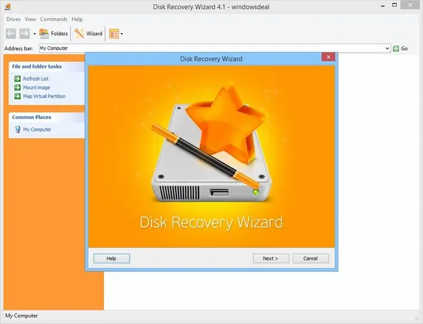
Task: Open the Commands menu
Action: point(53,19)
